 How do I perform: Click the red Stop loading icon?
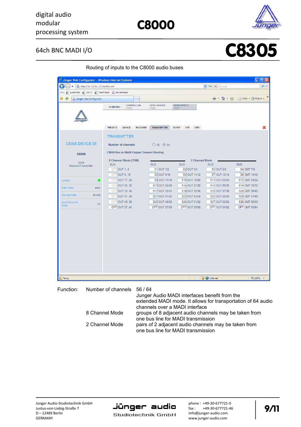tap(215, 86)
